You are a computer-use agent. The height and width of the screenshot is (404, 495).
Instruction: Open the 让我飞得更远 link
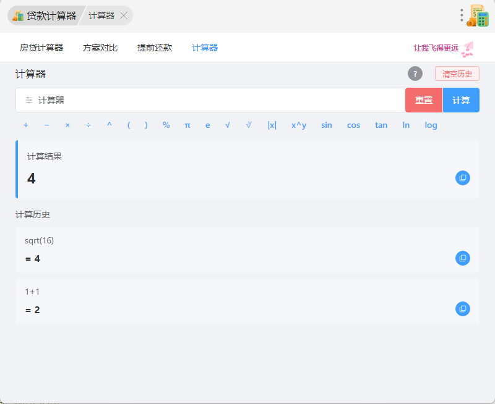pos(436,48)
